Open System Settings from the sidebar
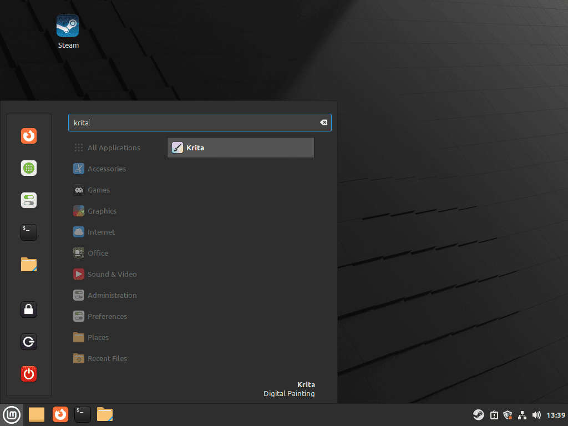Viewport: 568px width, 426px height. (x=29, y=200)
